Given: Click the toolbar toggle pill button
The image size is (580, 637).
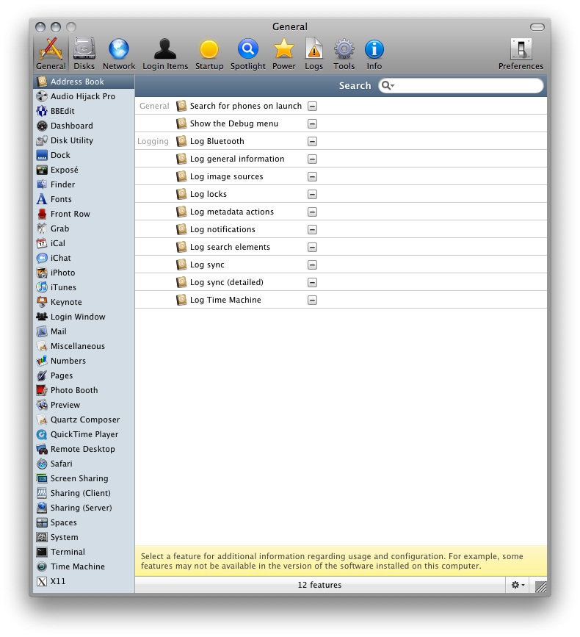Looking at the screenshot, I should coord(537,26).
